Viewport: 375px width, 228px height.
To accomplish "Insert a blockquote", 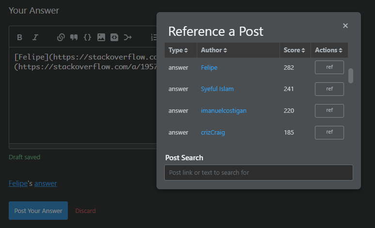I will click(x=74, y=37).
